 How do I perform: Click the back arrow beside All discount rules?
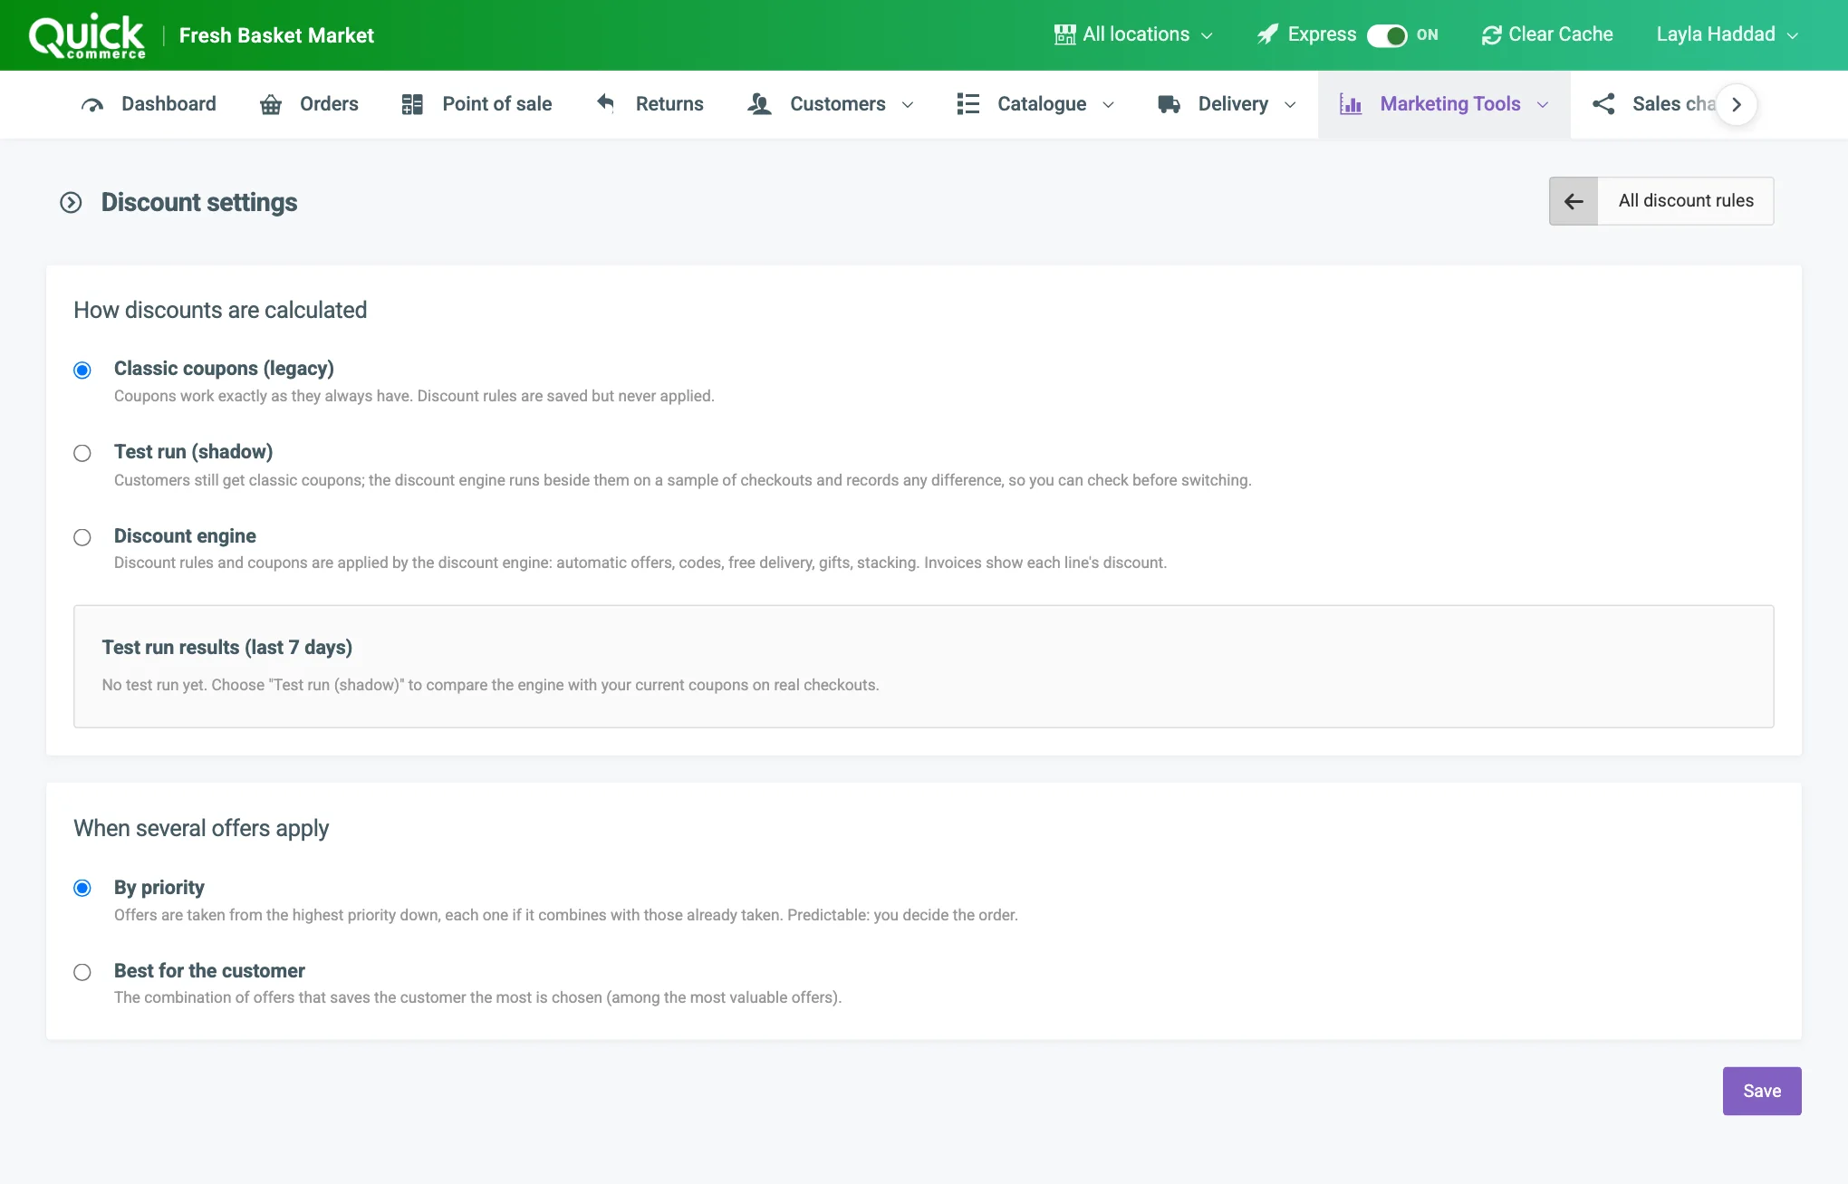(x=1574, y=201)
